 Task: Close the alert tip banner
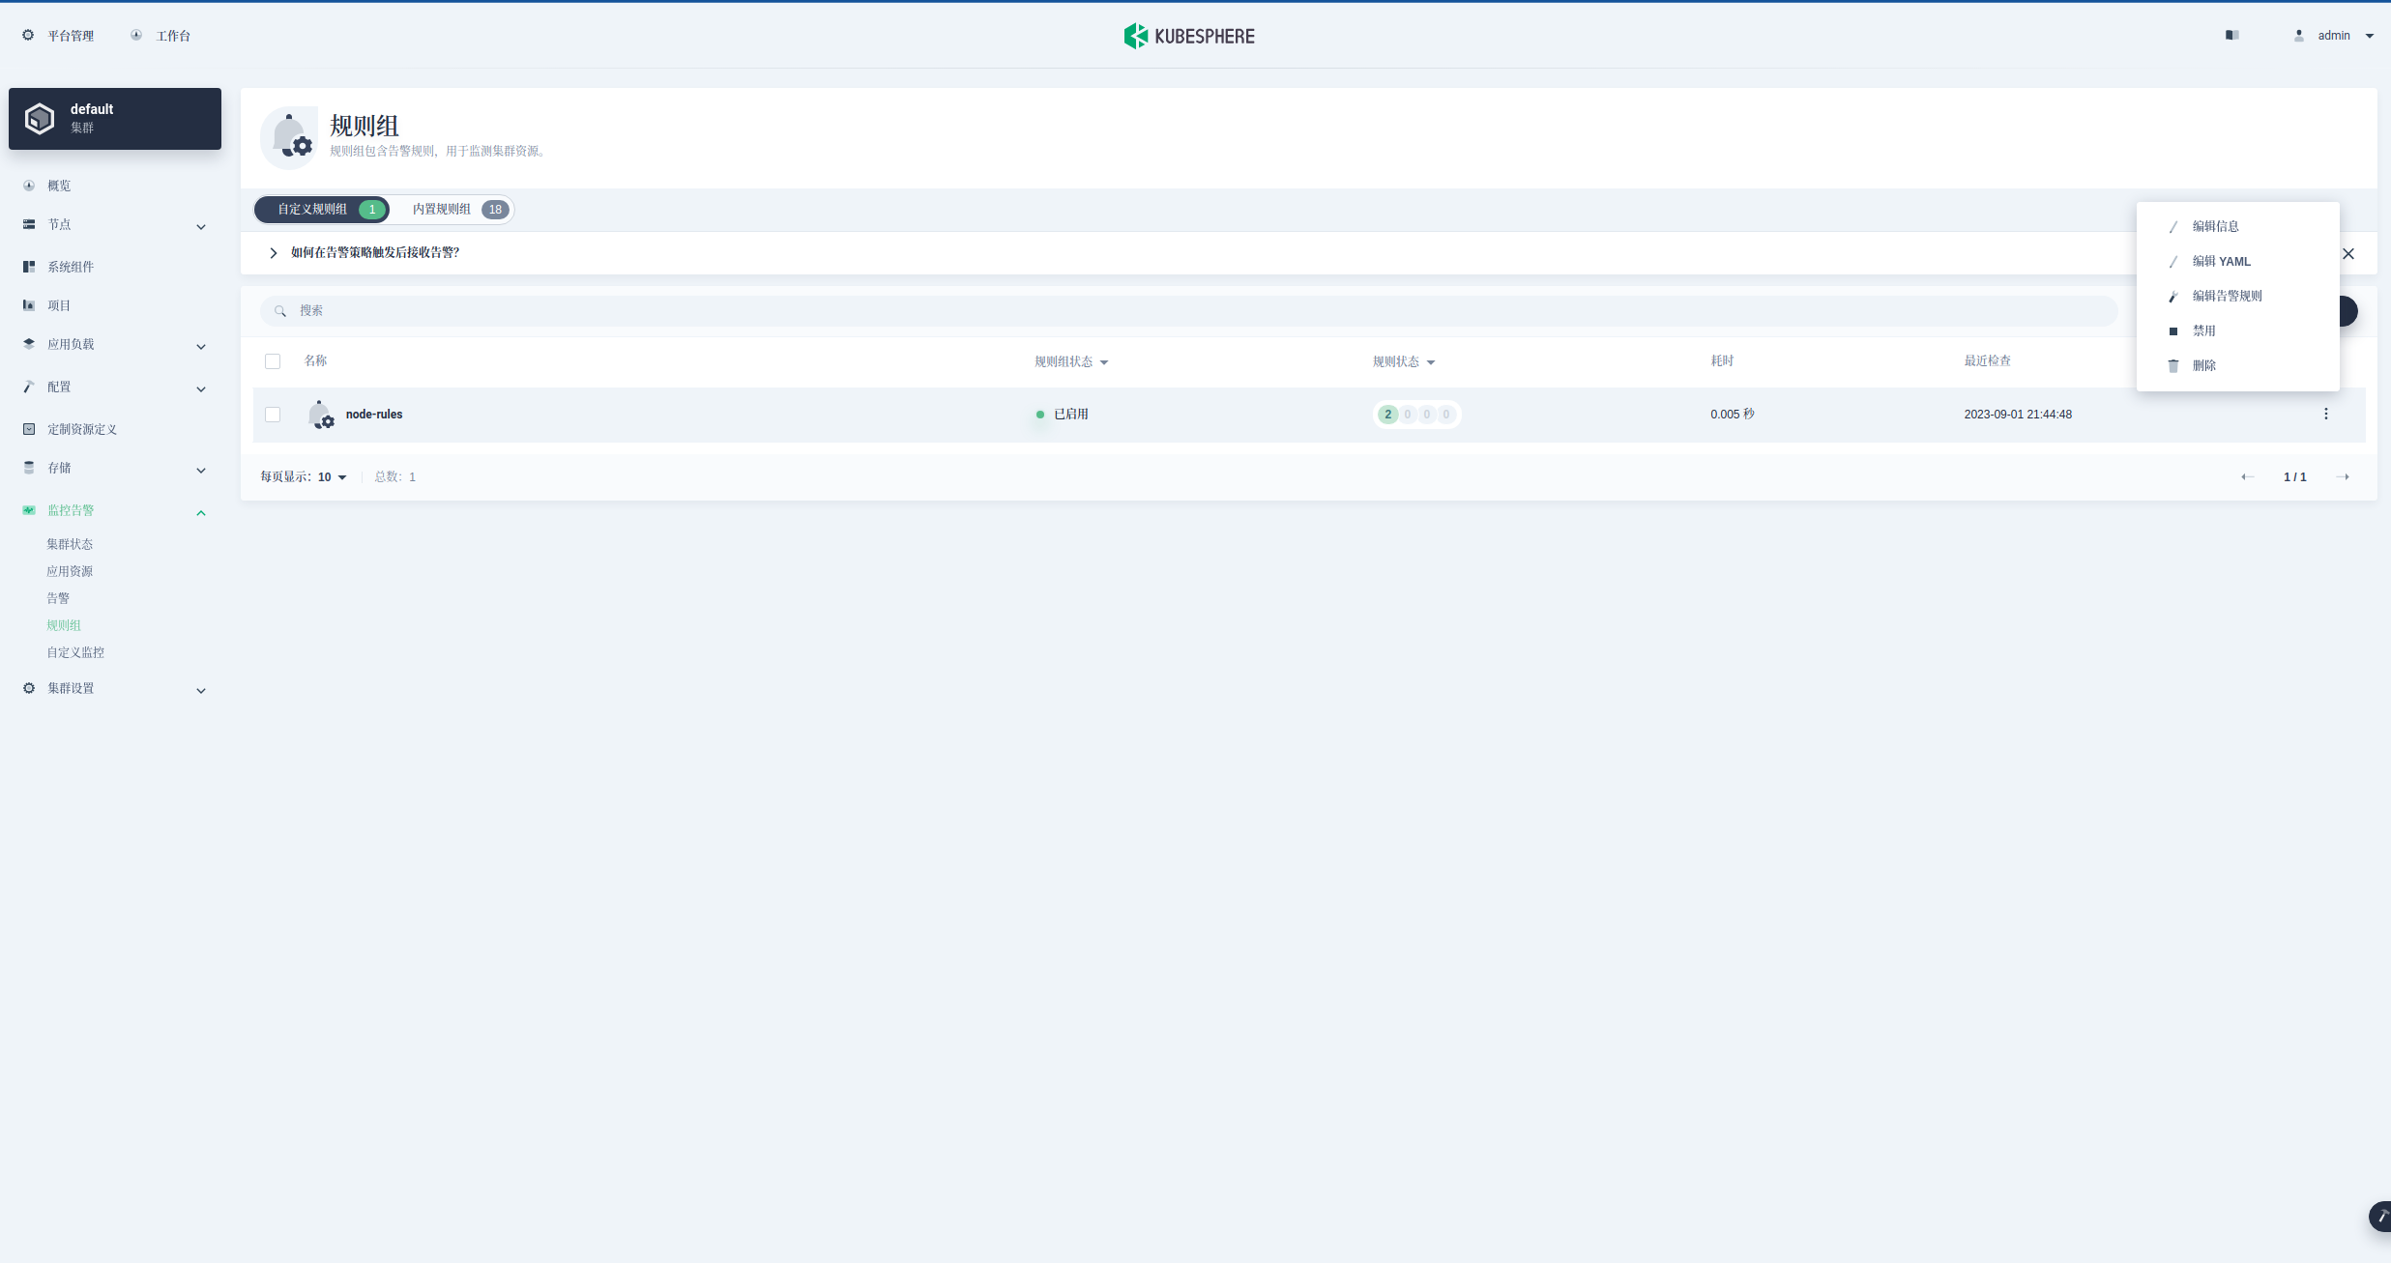point(2348,254)
